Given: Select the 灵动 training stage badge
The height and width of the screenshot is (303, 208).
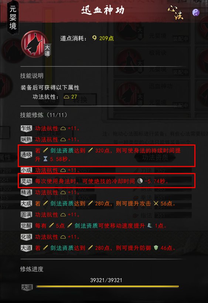Looking at the screenshot, I should (x=26, y=181).
